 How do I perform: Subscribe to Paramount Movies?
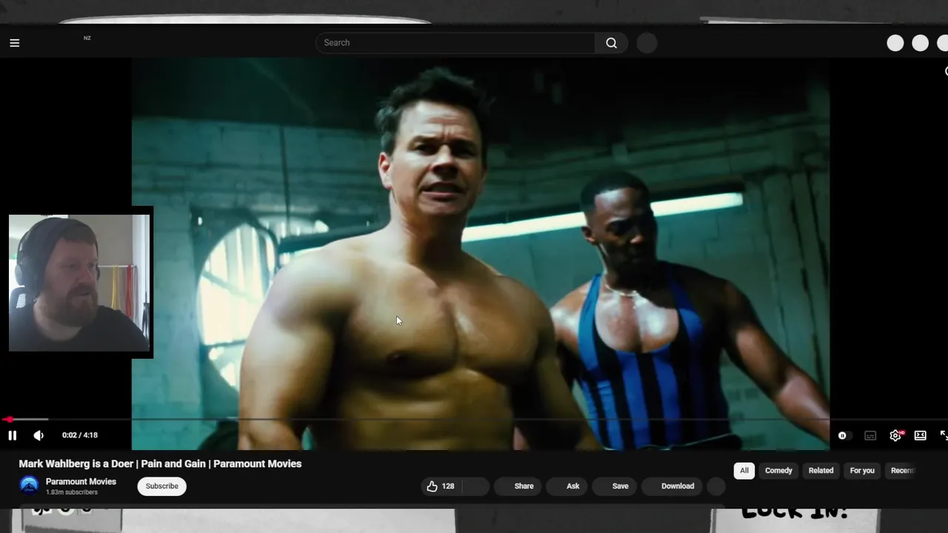tap(161, 486)
